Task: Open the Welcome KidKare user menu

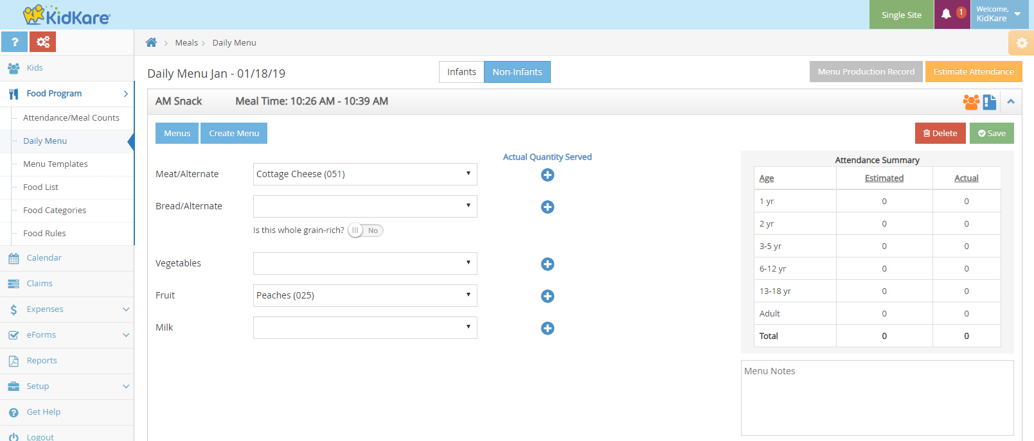Action: click(999, 14)
